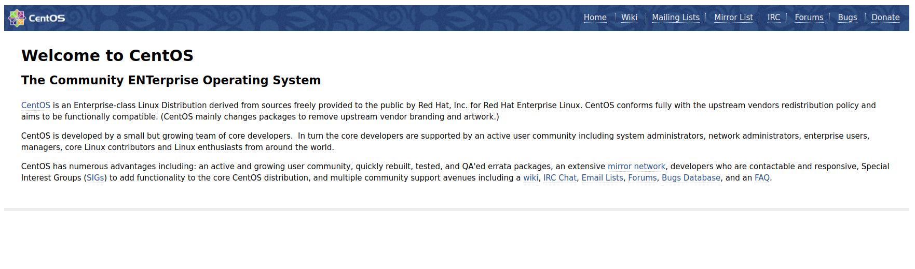Open the FAQ link
915x269 pixels.
762,178
